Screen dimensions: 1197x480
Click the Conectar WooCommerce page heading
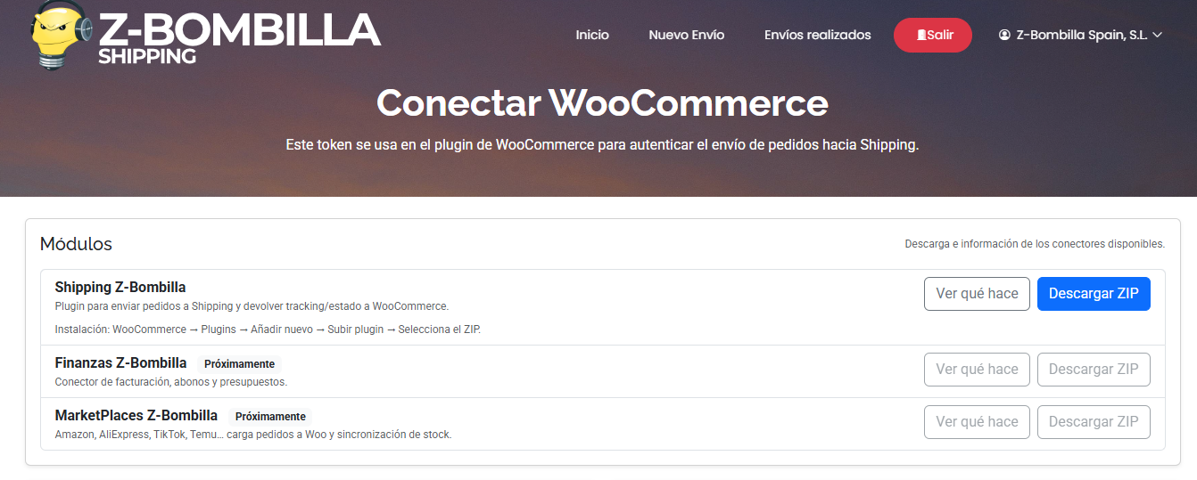click(602, 103)
